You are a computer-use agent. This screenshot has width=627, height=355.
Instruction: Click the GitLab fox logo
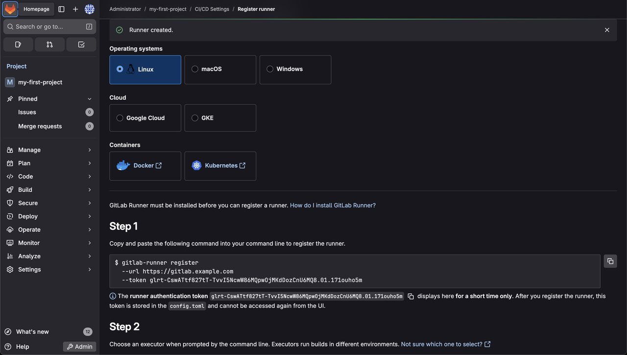pos(10,9)
